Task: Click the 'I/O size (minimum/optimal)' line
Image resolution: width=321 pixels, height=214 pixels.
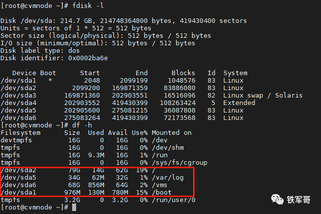Action: 98,43
